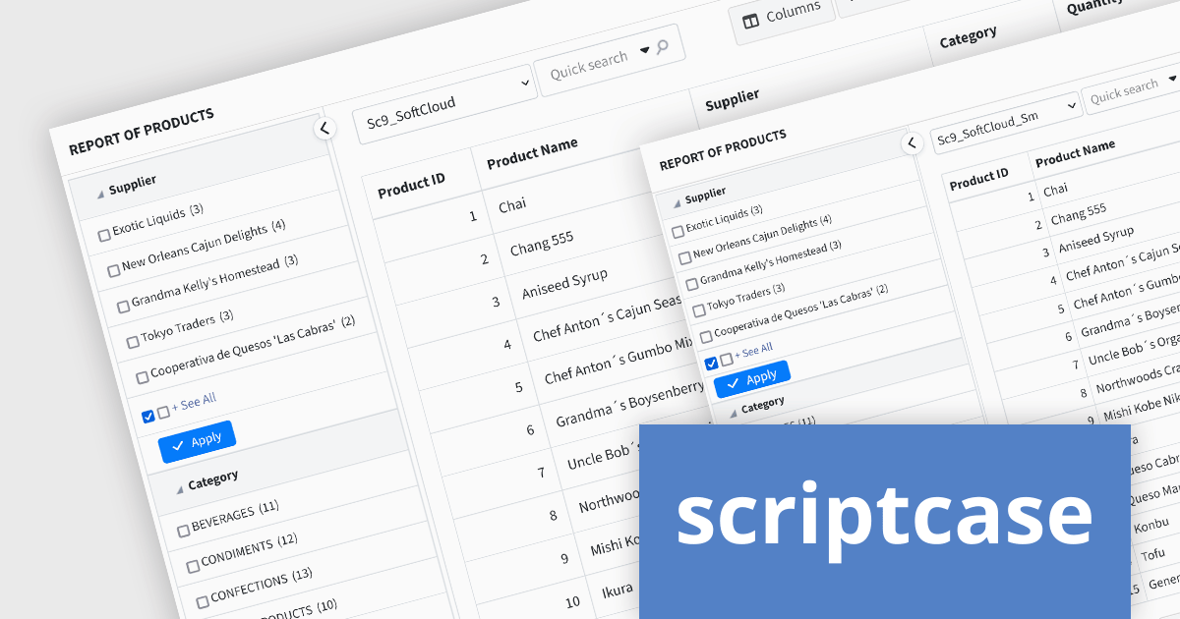Click Apply in the large report

coord(197,442)
